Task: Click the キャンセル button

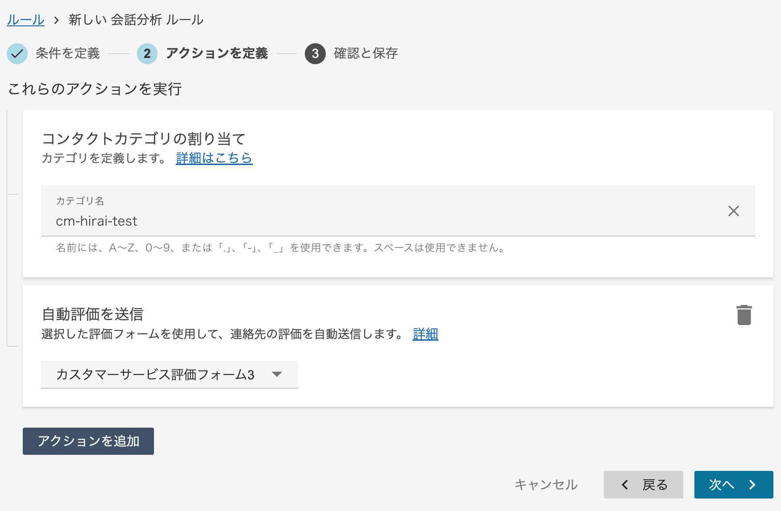Action: click(x=546, y=485)
